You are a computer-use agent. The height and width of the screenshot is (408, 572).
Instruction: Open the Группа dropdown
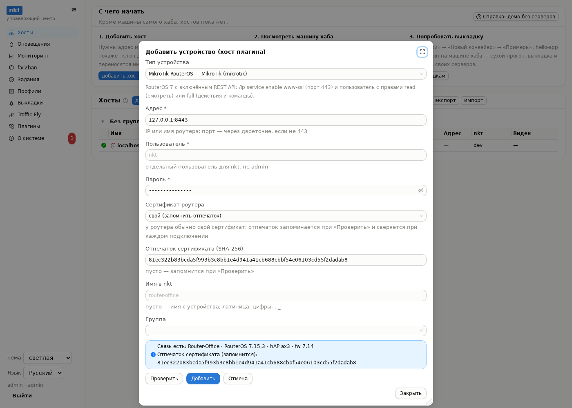coord(286,330)
